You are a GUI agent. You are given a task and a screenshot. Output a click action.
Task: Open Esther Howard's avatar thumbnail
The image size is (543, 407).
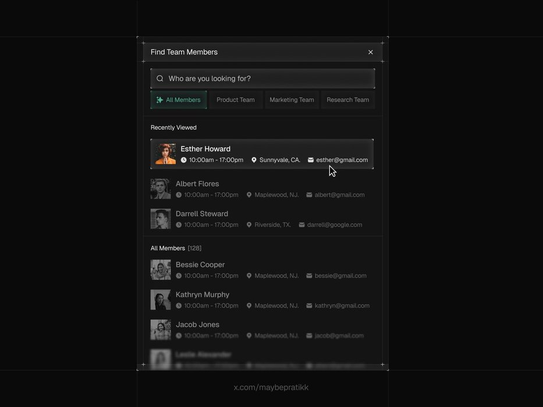(165, 154)
